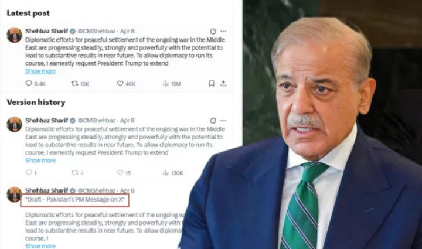
Task: Click Grok icon on latest post
Action: (213, 31)
